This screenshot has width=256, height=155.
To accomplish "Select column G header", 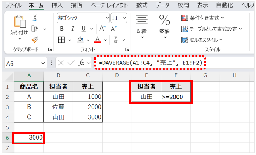I will pyautogui.click(x=205, y=75).
